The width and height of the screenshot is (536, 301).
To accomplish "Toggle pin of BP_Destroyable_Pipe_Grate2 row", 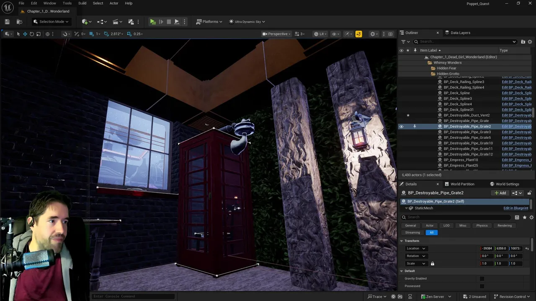I will click(415, 126).
